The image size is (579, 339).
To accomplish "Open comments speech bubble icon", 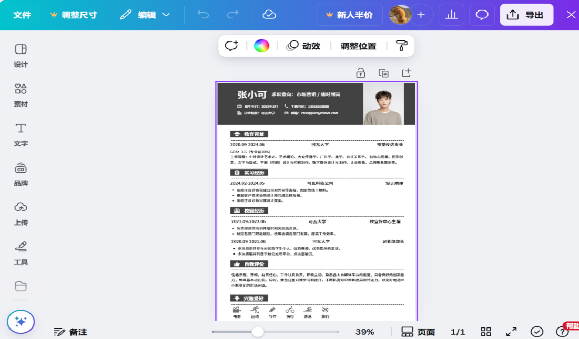I will coord(482,15).
